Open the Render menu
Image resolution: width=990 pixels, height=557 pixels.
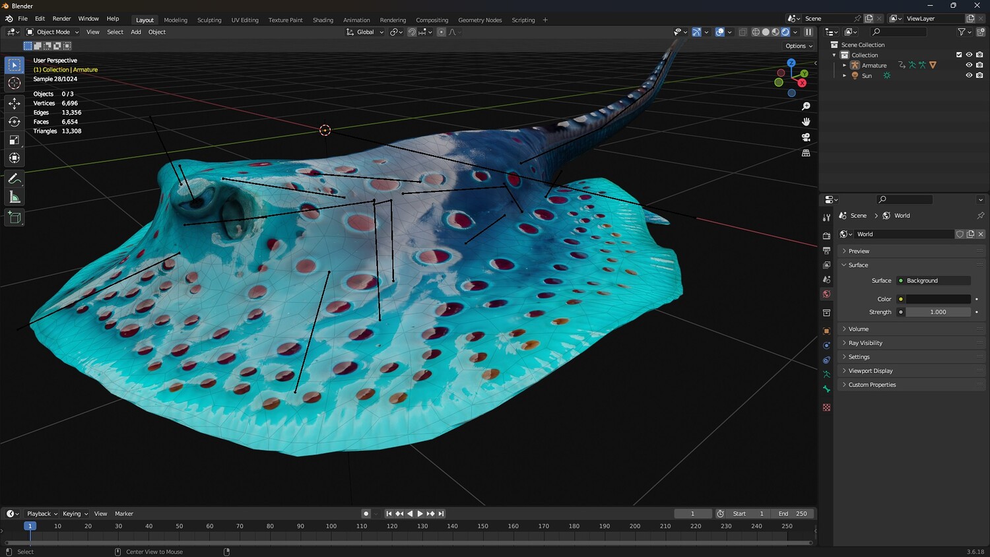[61, 18]
